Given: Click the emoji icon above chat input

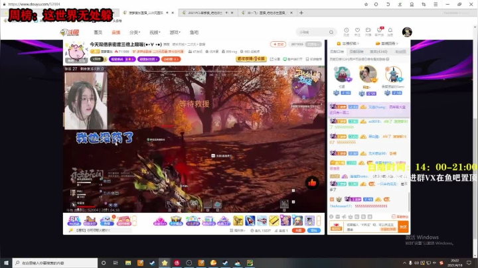Looking at the screenshot, I should 331,216.
